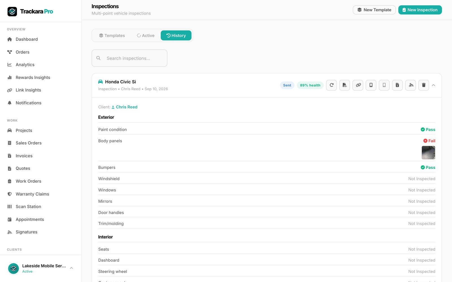This screenshot has height=282, width=452.
Task: Click the dark phone icon button
Action: pyautogui.click(x=371, y=85)
